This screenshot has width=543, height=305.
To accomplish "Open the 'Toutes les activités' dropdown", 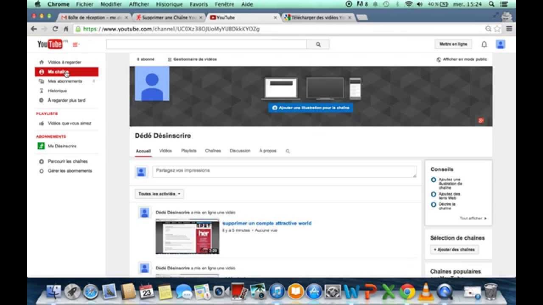I will coord(159,194).
